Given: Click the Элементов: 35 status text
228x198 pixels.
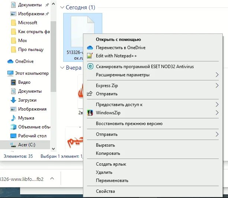Looking at the screenshot, I should (18, 156).
